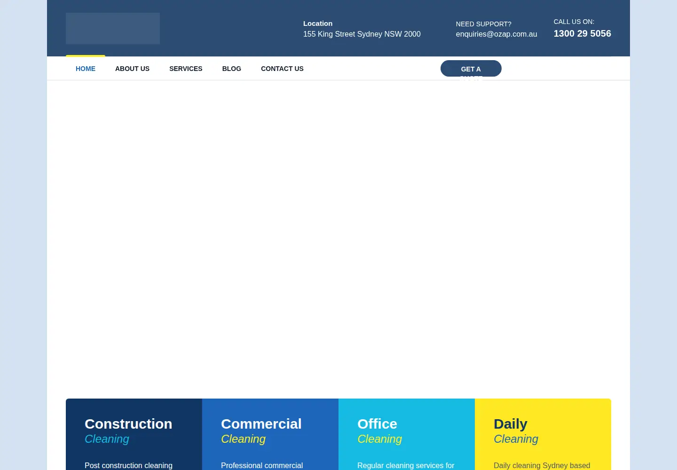Click "Professional commercial" description text

coord(262,465)
